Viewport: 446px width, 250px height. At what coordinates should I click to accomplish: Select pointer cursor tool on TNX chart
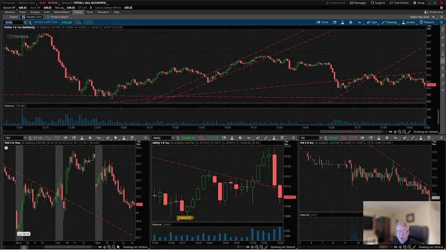pyautogui.click(x=116, y=138)
